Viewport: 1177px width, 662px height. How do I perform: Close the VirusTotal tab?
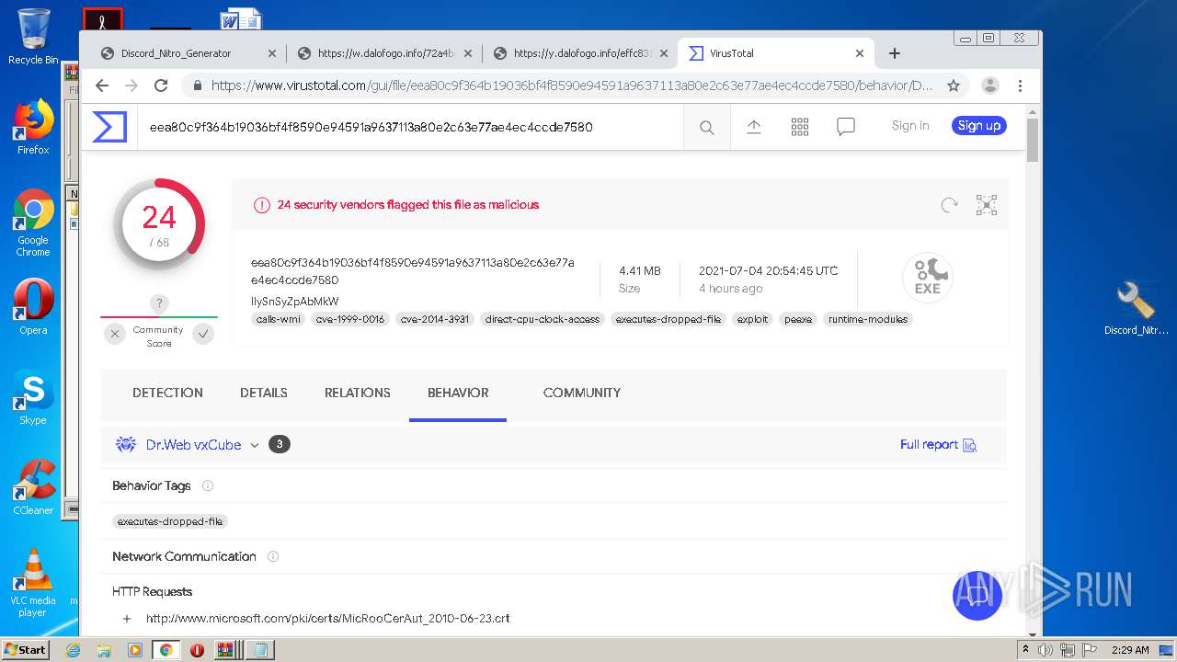859,53
